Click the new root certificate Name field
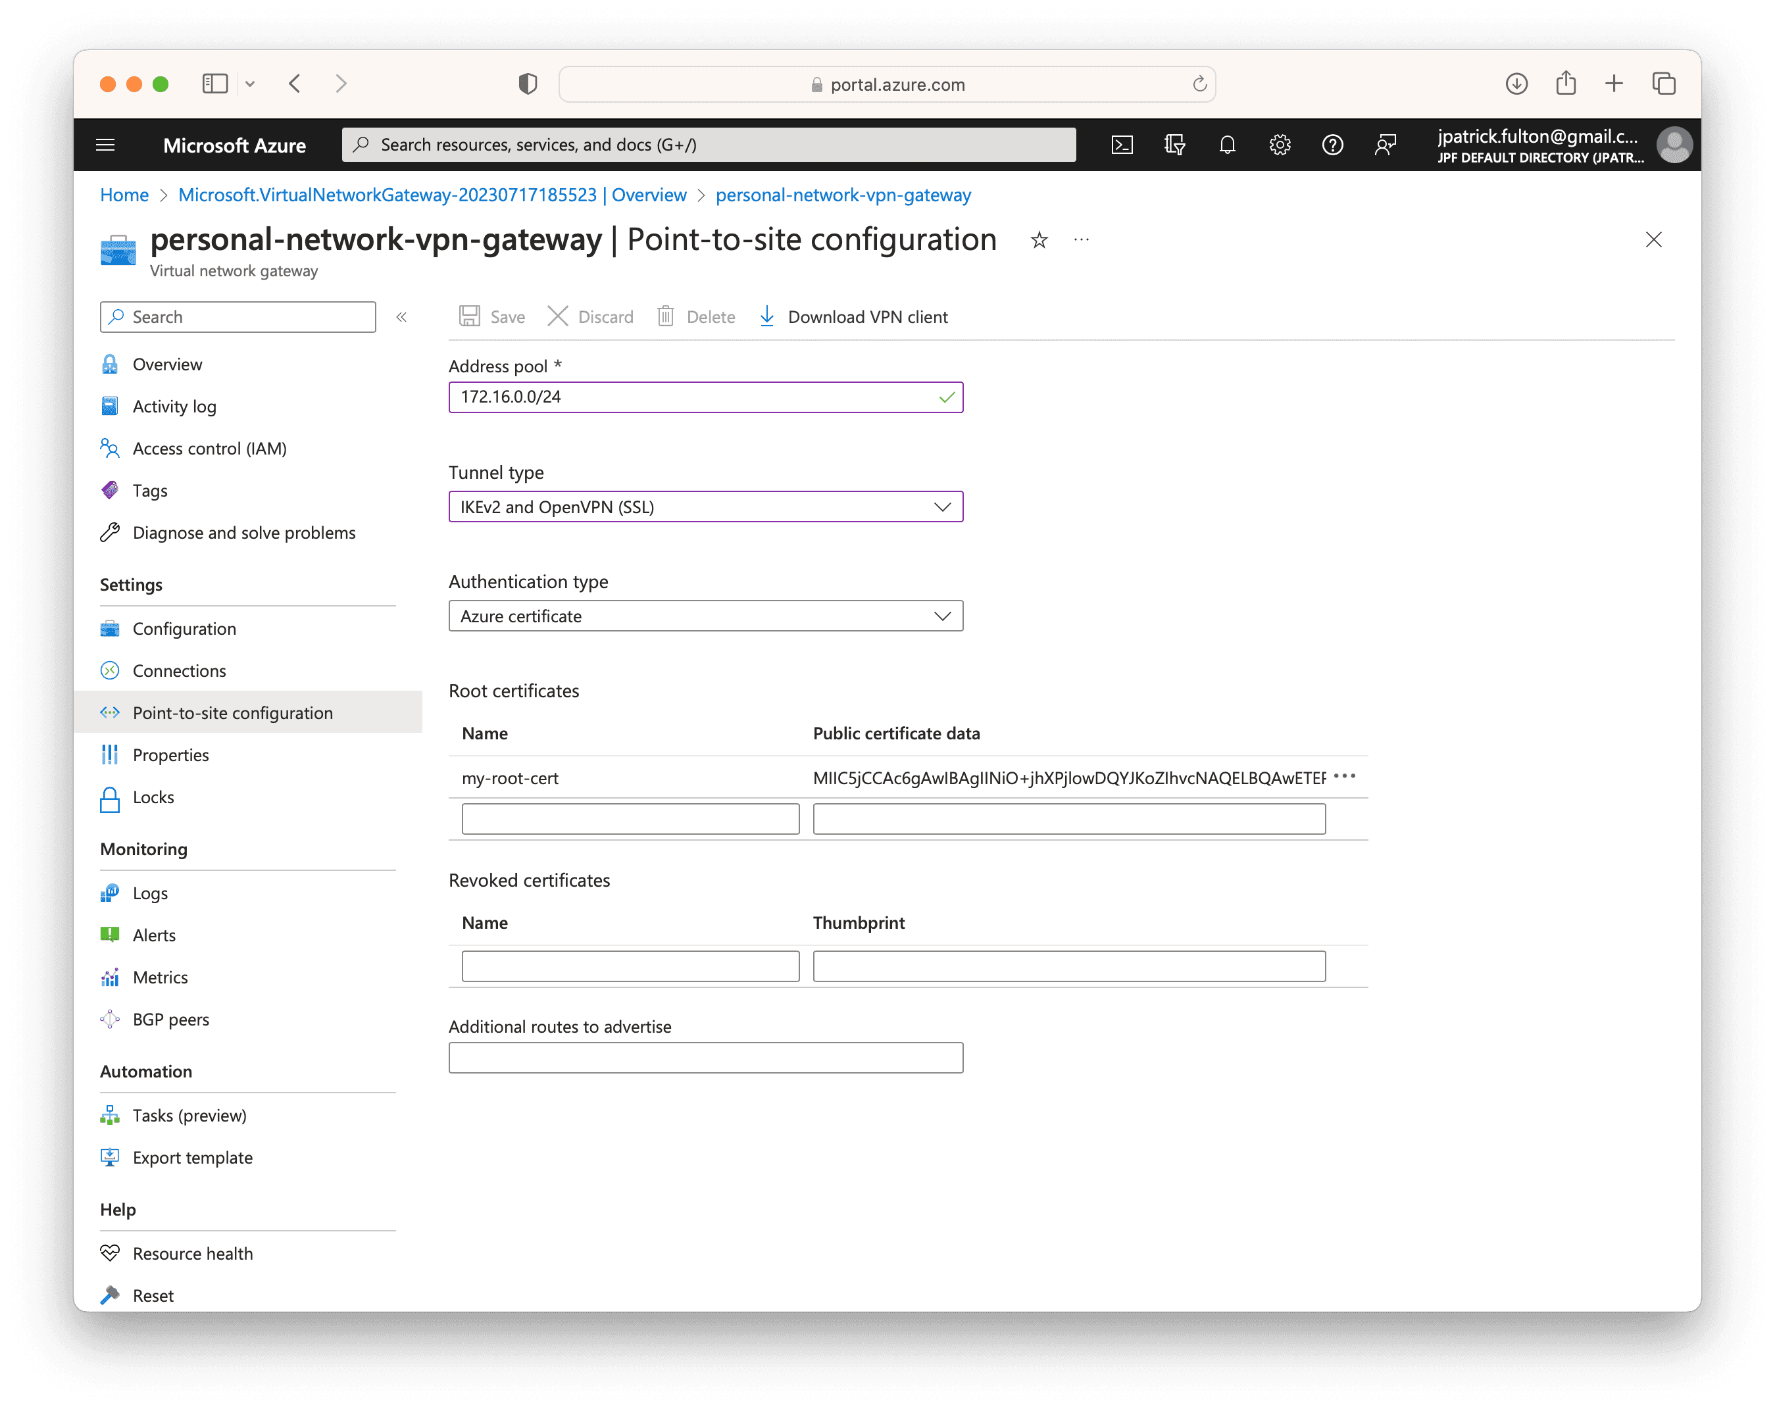 coord(631,819)
